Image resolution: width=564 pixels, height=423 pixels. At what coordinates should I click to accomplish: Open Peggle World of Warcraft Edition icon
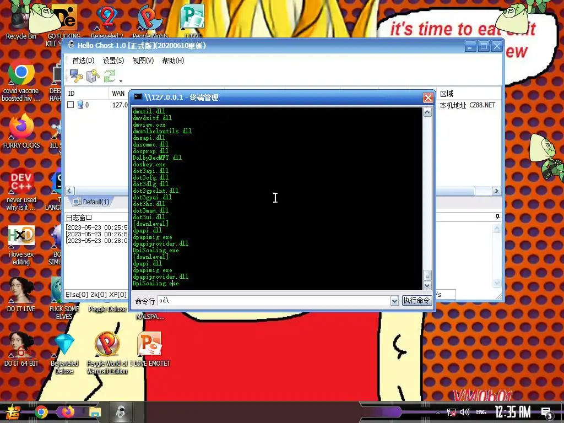coord(107,354)
